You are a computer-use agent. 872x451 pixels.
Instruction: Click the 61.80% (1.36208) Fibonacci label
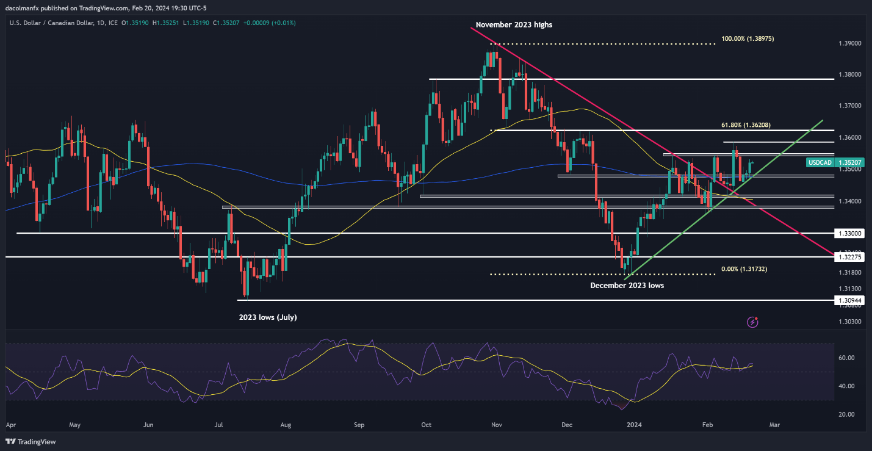(x=745, y=125)
